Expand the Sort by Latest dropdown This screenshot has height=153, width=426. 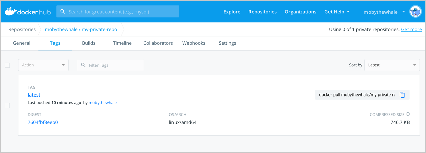point(392,65)
